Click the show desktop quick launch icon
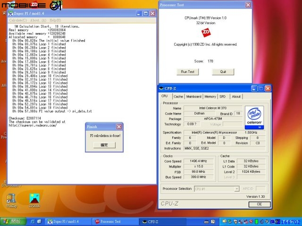The width and height of the screenshot is (302, 226). pos(39,222)
